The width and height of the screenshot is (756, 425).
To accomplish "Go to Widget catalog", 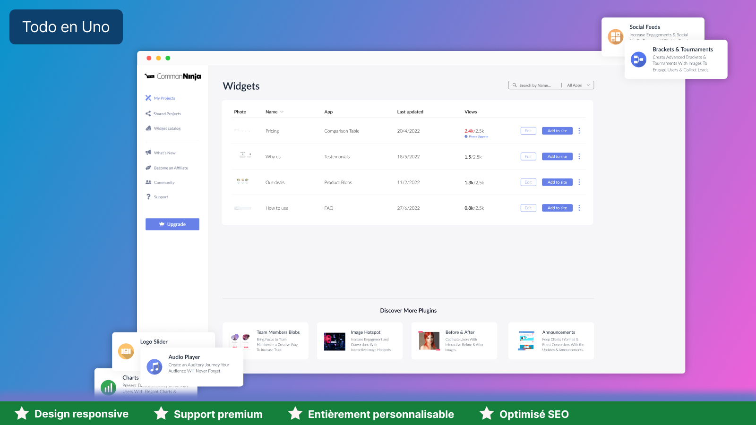I will click(167, 128).
